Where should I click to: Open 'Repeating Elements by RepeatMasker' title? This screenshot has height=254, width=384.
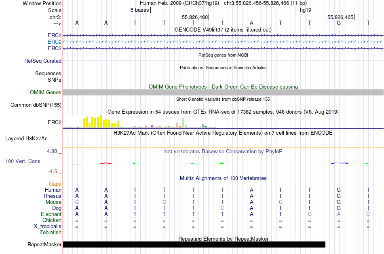coord(224,239)
